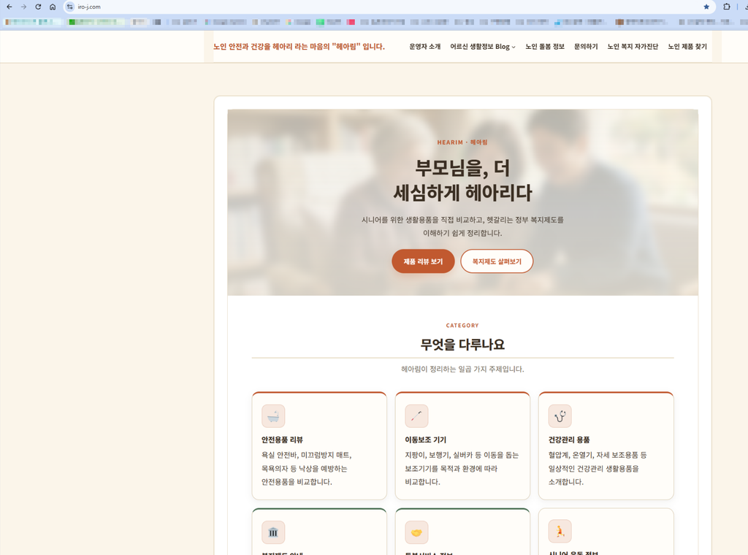The height and width of the screenshot is (555, 748).
Task: Open 노인 제품 찾기 menu item
Action: coord(687,47)
